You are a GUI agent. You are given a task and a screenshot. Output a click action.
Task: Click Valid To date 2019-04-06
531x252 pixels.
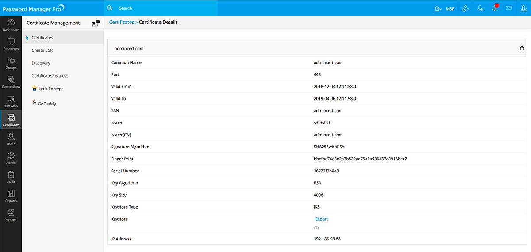pos(335,99)
